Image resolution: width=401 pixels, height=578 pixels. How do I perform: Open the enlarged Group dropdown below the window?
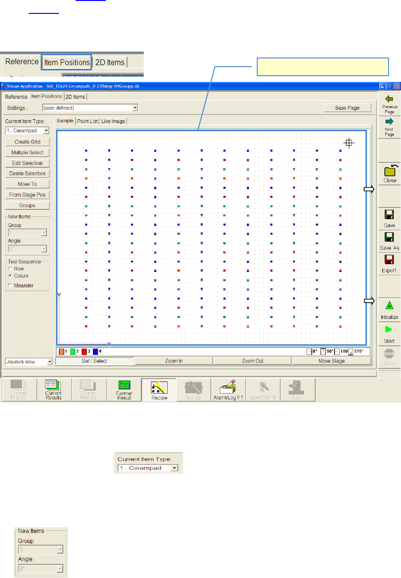click(x=40, y=549)
